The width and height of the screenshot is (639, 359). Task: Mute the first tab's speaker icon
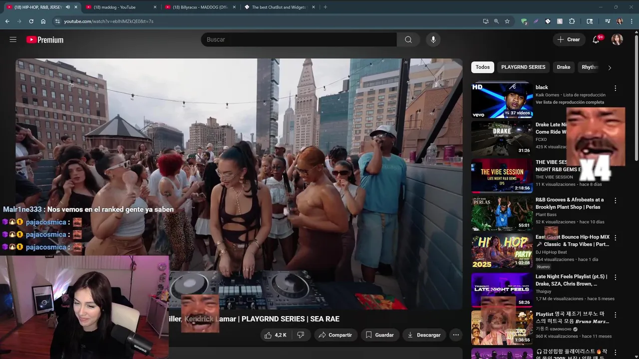[x=68, y=7]
